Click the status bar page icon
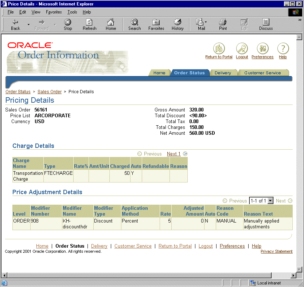 pos(4,283)
